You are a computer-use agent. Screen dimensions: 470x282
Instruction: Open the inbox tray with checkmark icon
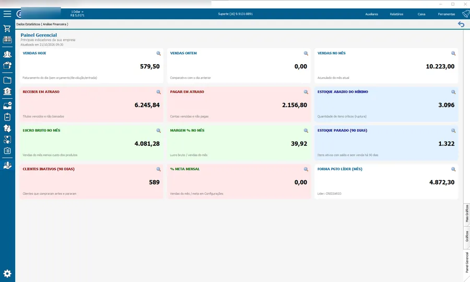(x=7, y=105)
